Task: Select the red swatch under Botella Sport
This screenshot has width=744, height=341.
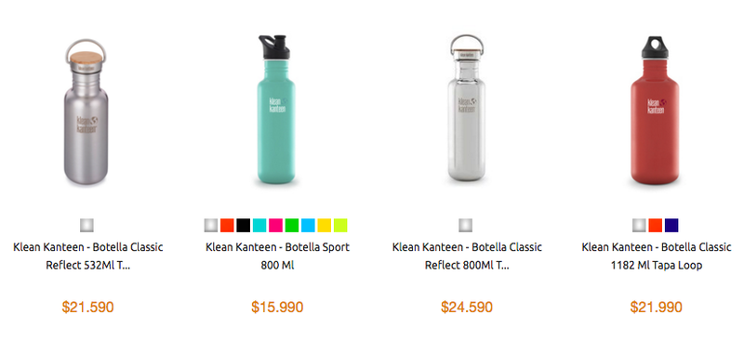Action: point(227,225)
